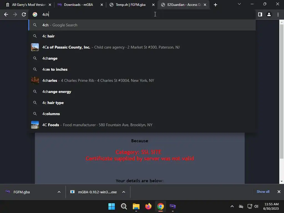The height and width of the screenshot is (213, 284).
Task: Switch to Downloads - mGBA tab
Action: pyautogui.click(x=80, y=5)
